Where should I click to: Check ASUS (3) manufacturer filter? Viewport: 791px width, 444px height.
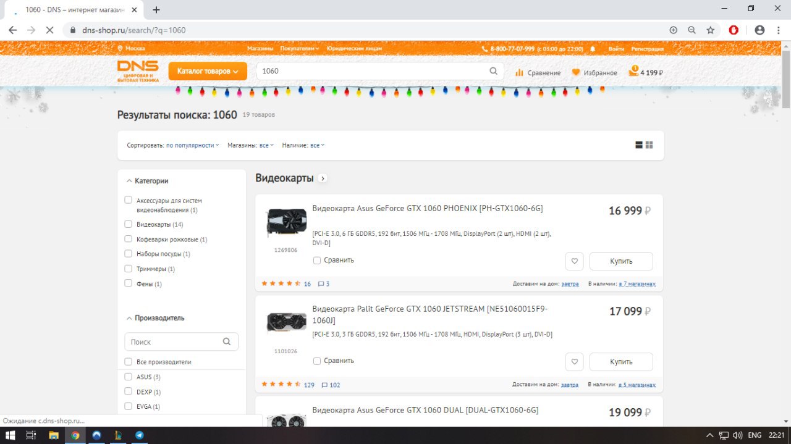128,377
